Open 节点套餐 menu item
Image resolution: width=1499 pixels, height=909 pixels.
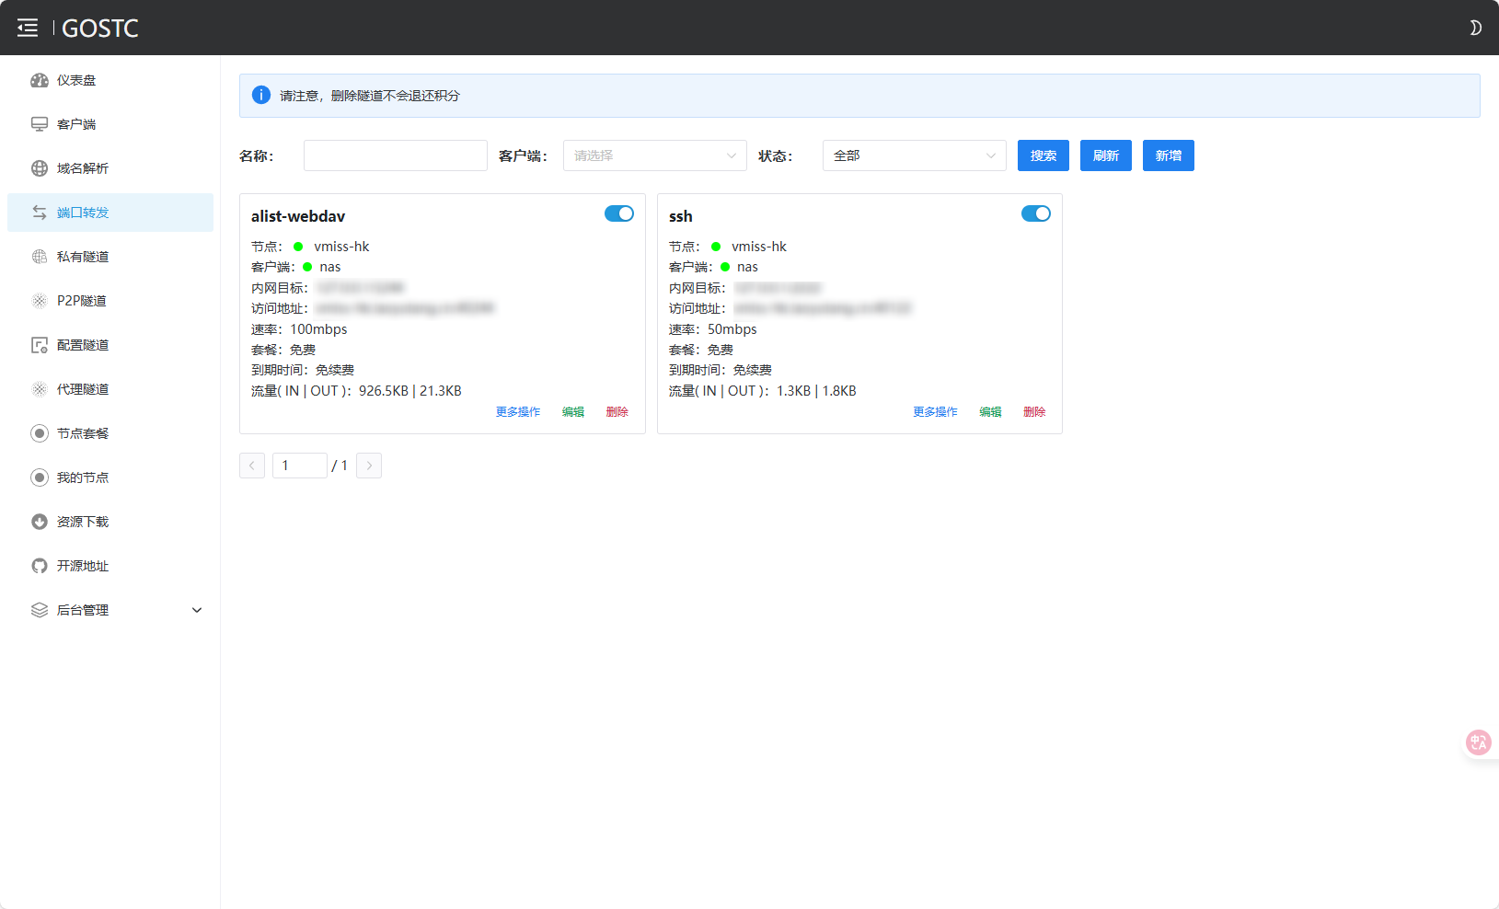110,433
